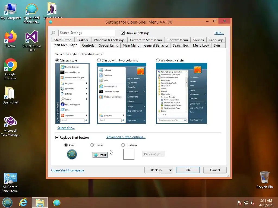Click the Cancel button
The width and height of the screenshot is (278, 208).
point(215,170)
